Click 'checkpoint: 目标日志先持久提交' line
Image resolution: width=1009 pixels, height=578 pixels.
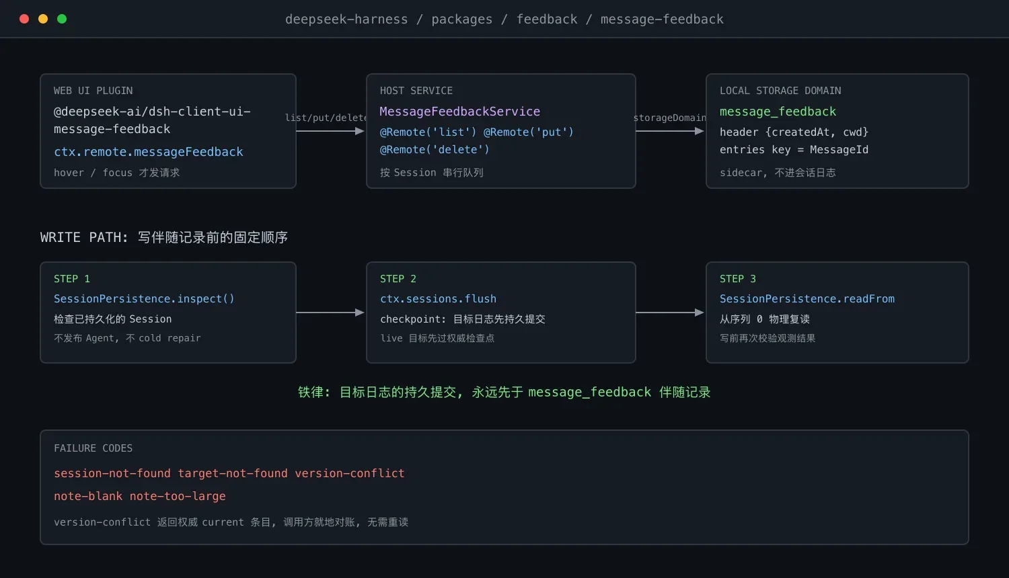coord(463,319)
